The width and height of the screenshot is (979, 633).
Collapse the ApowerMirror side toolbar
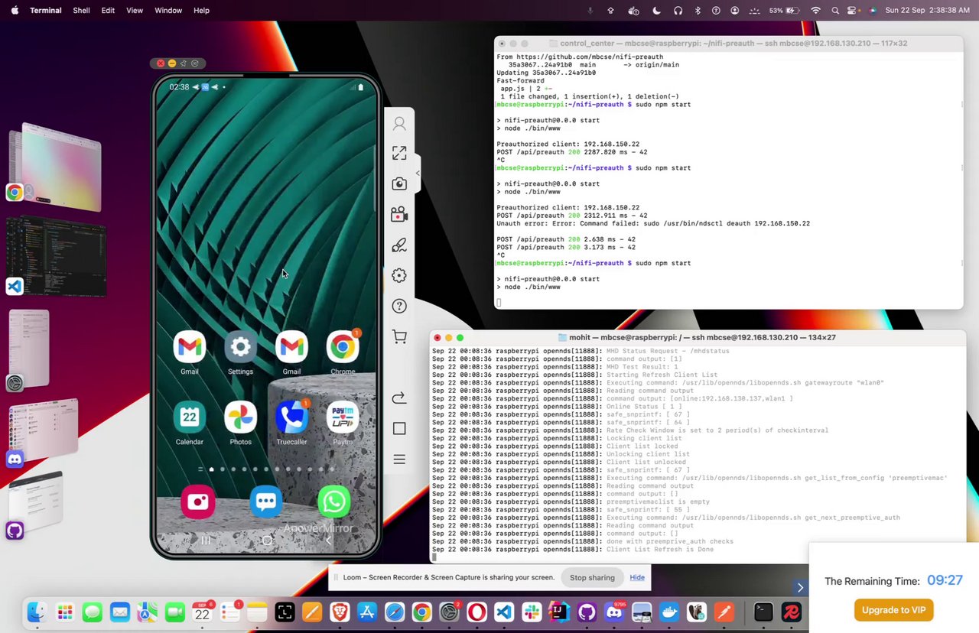tap(418, 174)
